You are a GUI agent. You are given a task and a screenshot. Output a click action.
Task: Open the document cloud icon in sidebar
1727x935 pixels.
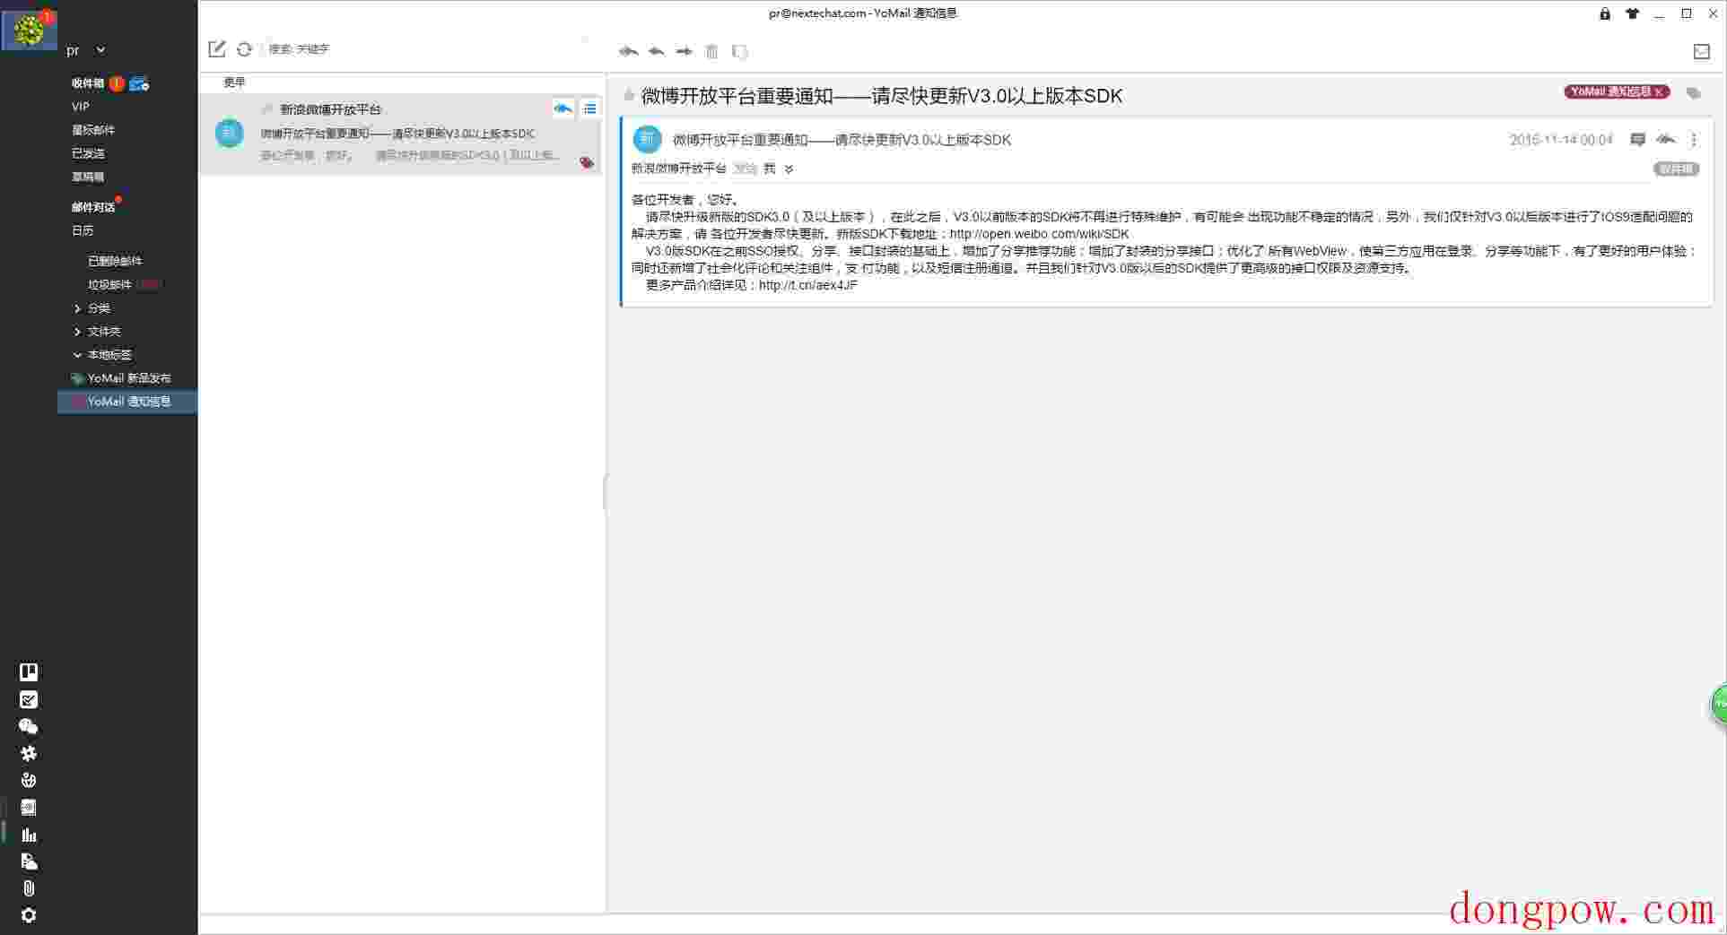coord(29,861)
